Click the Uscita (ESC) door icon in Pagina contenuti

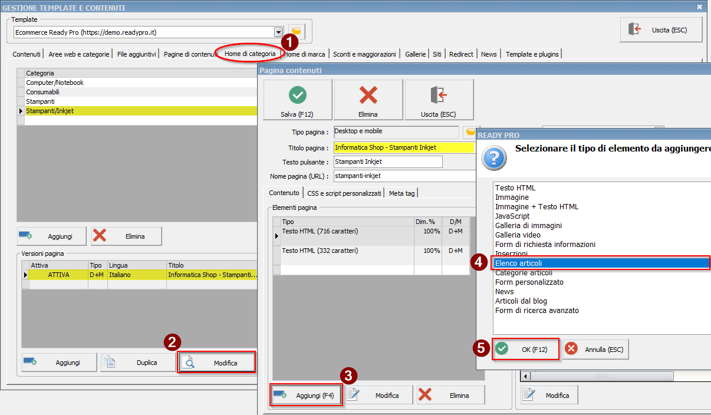click(x=439, y=95)
